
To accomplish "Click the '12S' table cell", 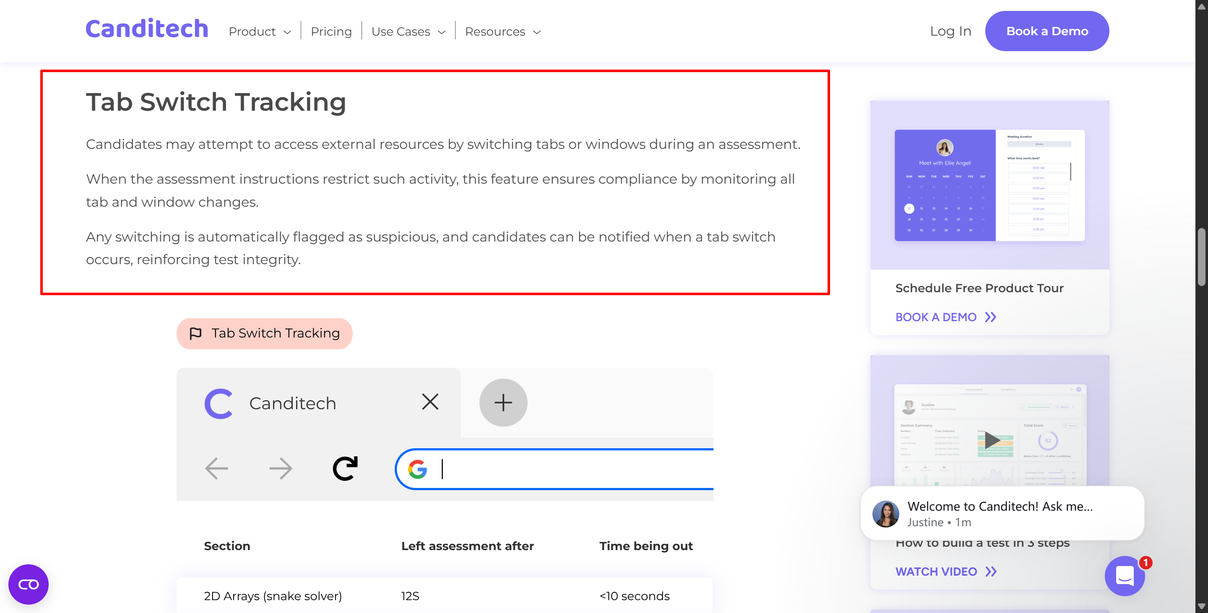I will (410, 596).
